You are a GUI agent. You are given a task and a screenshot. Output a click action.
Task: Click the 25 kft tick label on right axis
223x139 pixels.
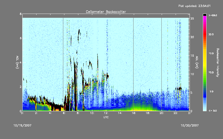point(192,19)
